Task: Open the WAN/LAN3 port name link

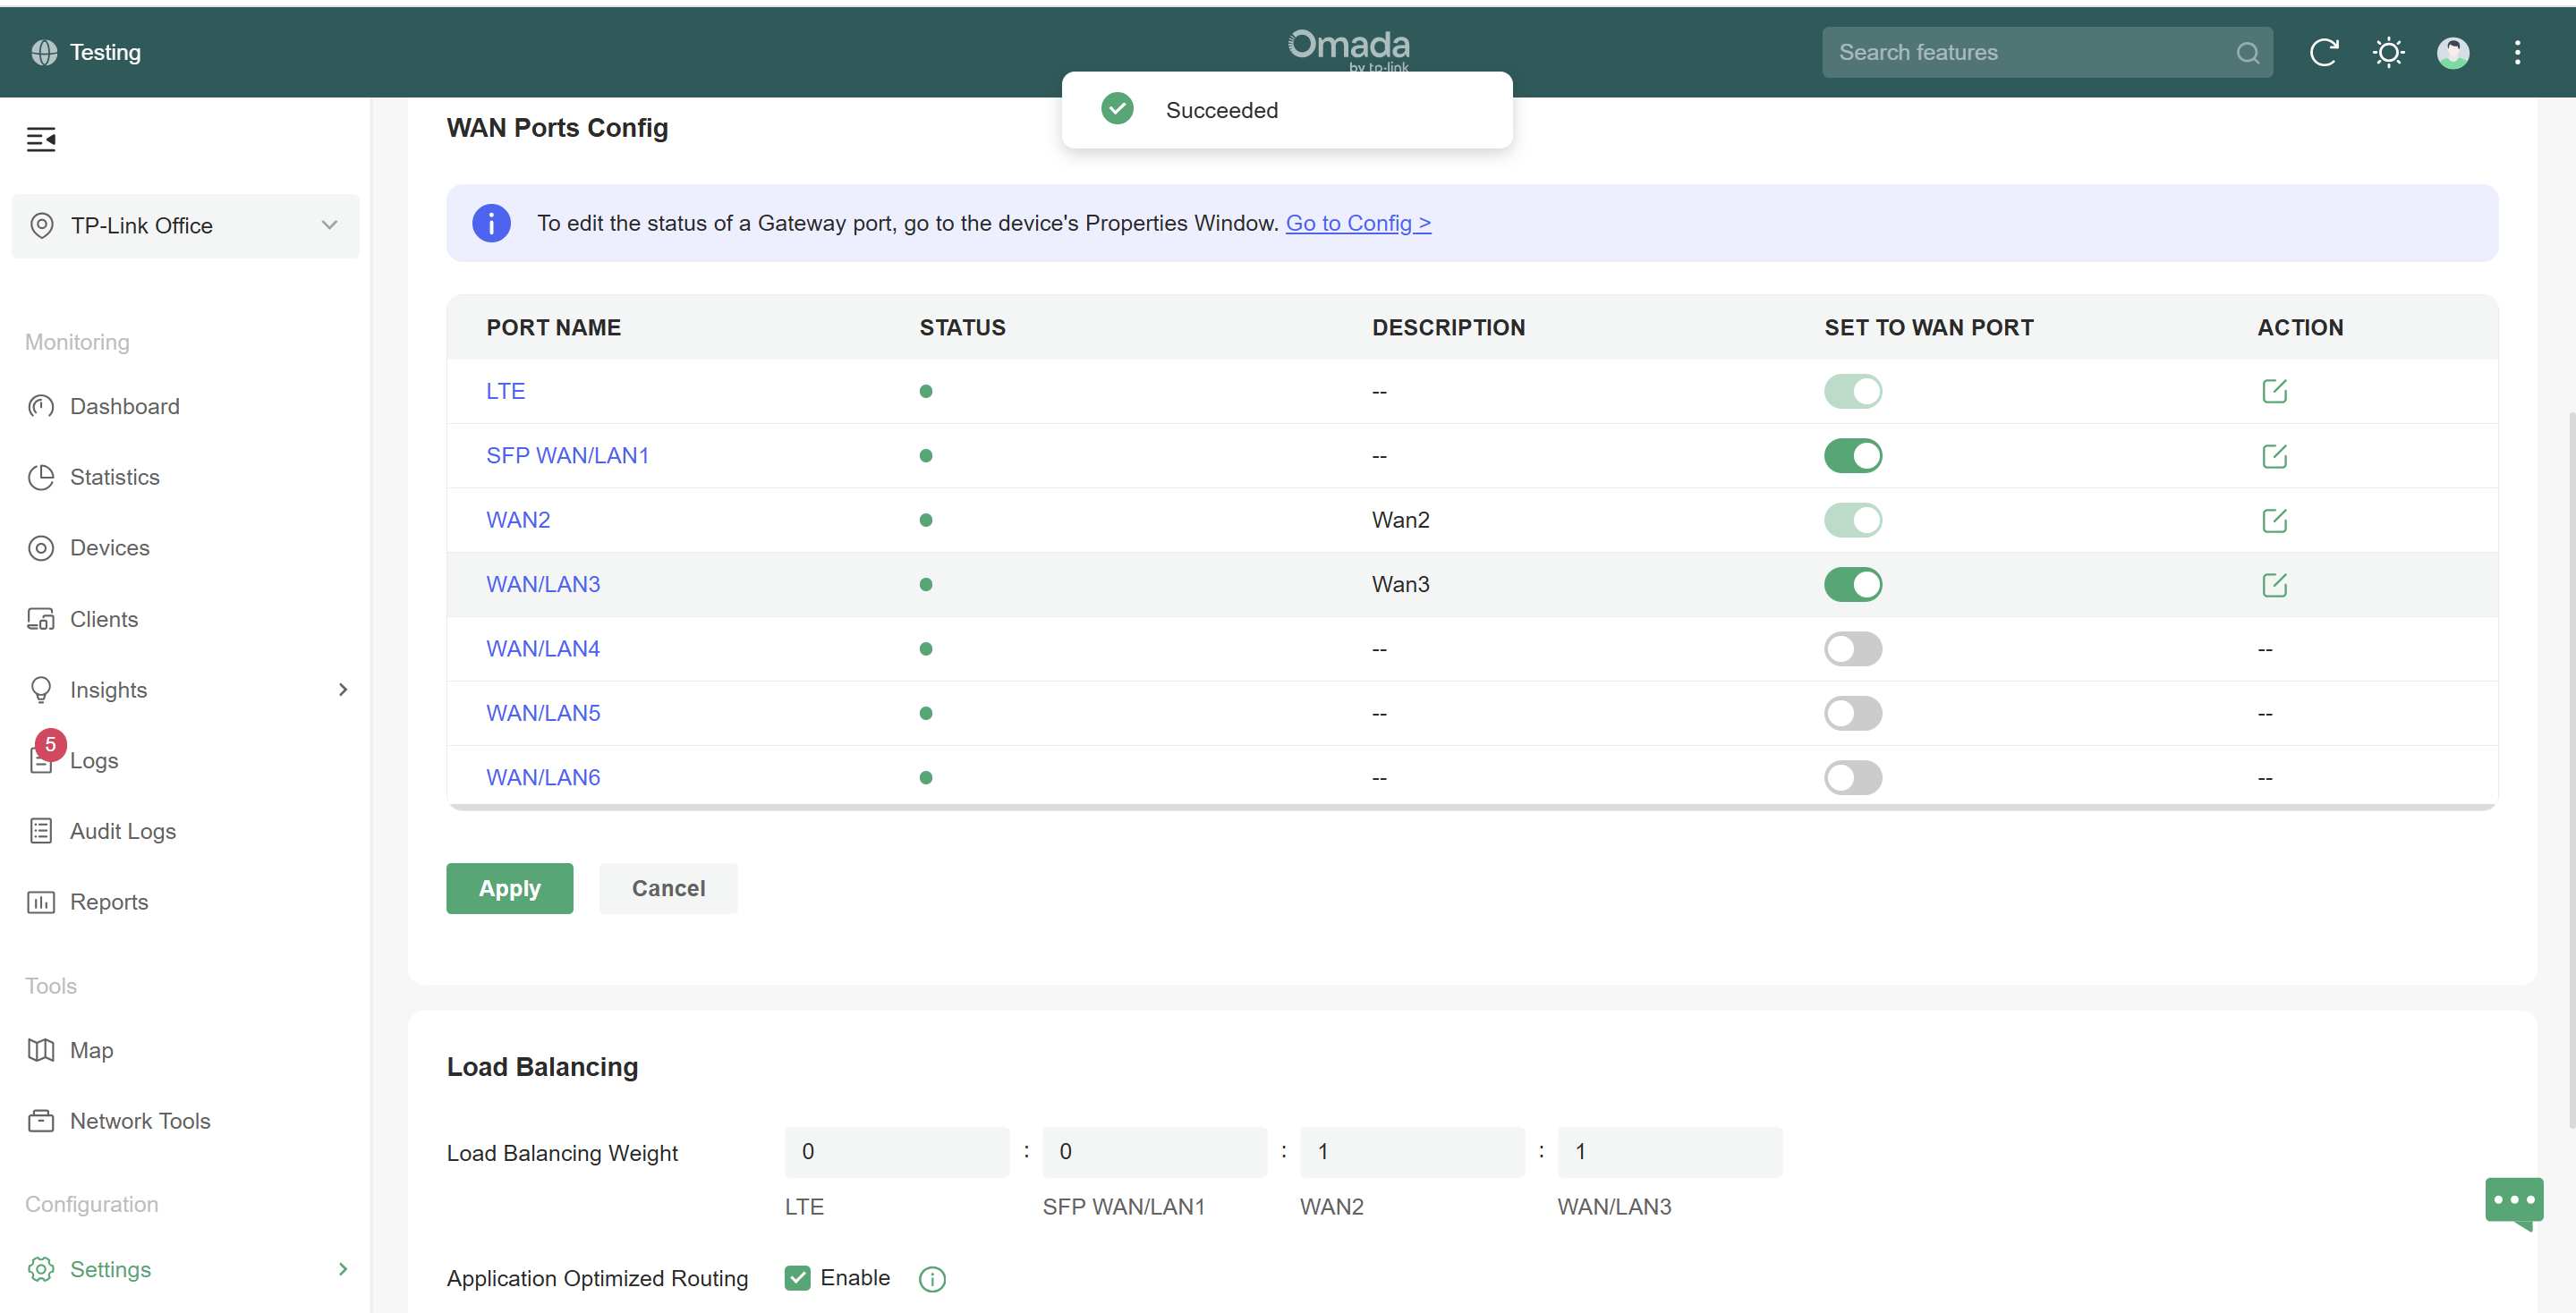Action: pyautogui.click(x=543, y=585)
